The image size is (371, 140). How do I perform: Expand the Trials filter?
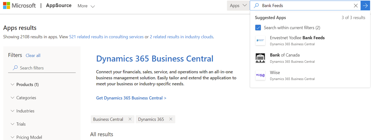[18, 124]
